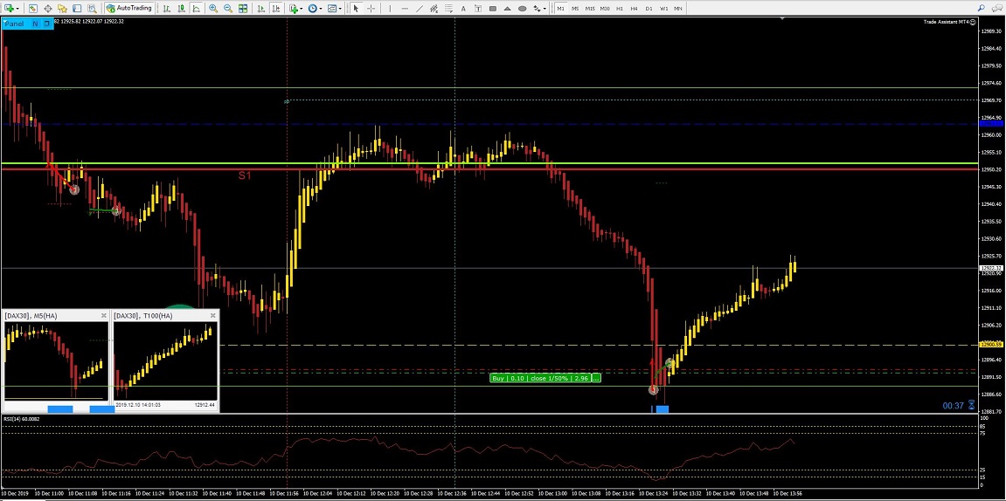Switch to Candlesticks chart display

point(182,9)
